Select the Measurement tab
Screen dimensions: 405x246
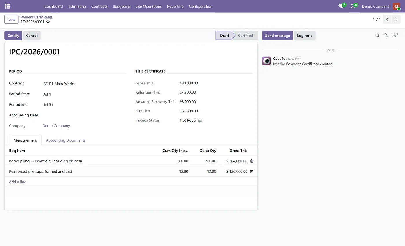[x=25, y=140]
